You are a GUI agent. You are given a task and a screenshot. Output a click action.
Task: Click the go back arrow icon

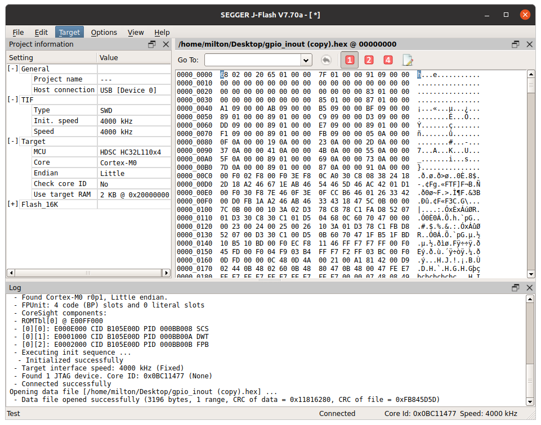(x=326, y=60)
